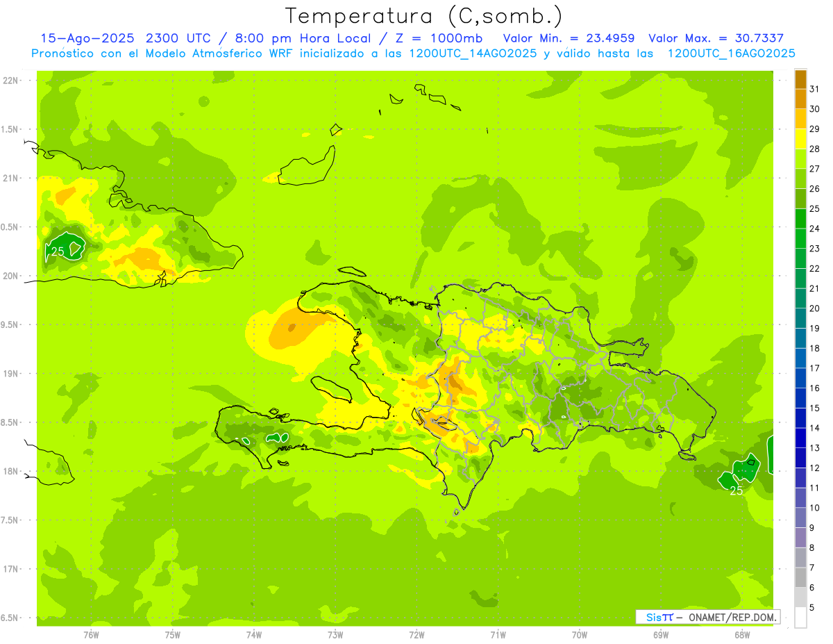Click the blue legend swatch between 15 and 16

[800, 398]
